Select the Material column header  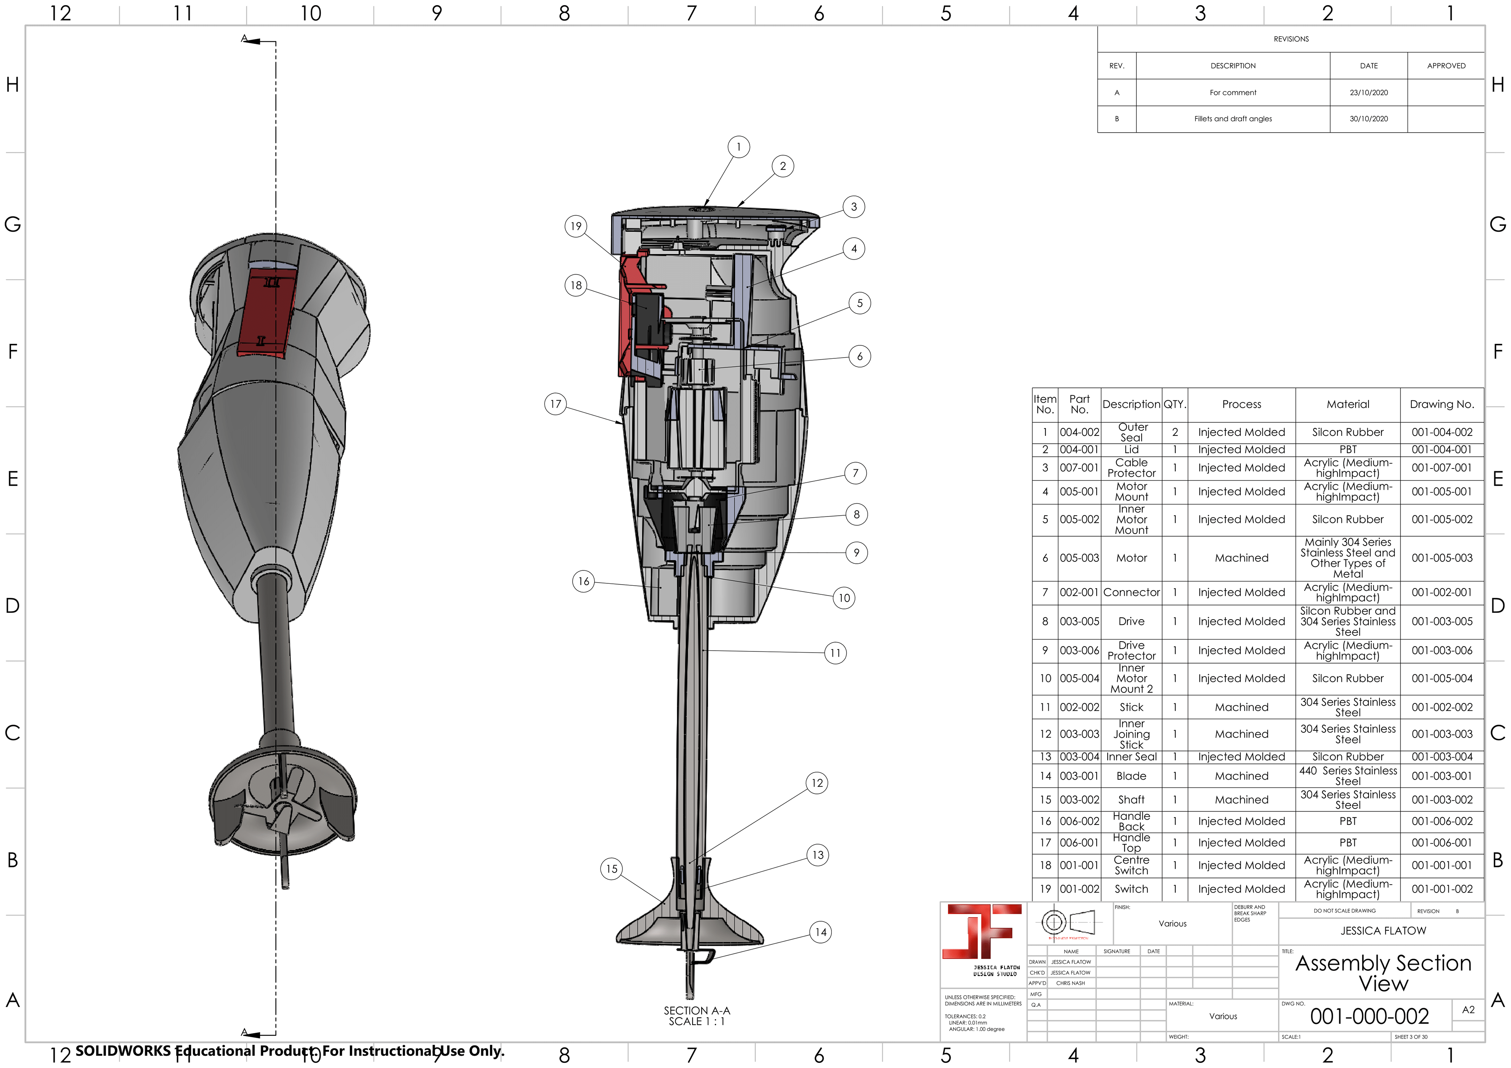click(x=1347, y=404)
